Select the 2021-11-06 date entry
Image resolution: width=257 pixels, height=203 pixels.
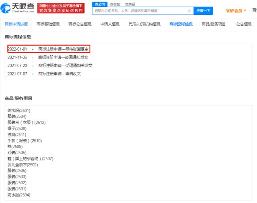17,57
